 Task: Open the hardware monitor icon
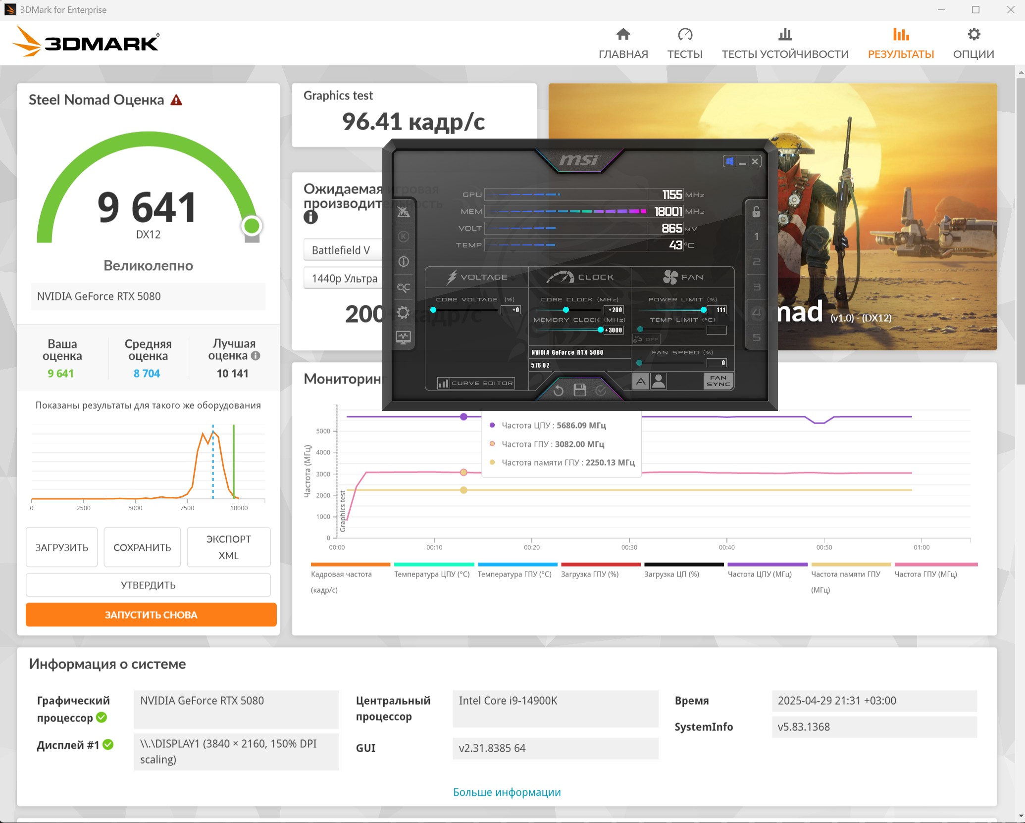click(404, 338)
